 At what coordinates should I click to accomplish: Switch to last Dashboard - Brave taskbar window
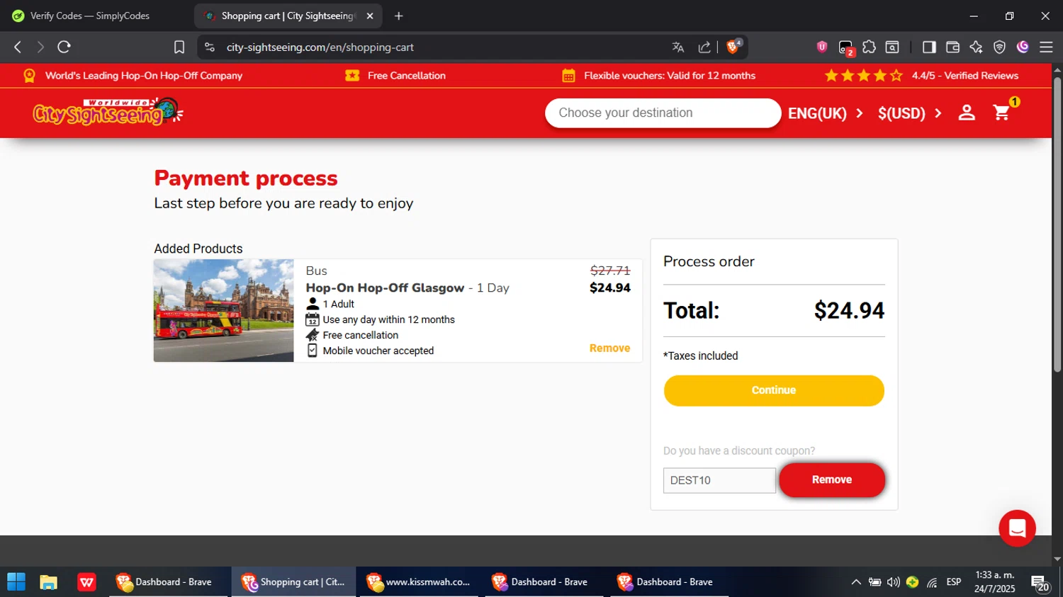click(x=669, y=582)
